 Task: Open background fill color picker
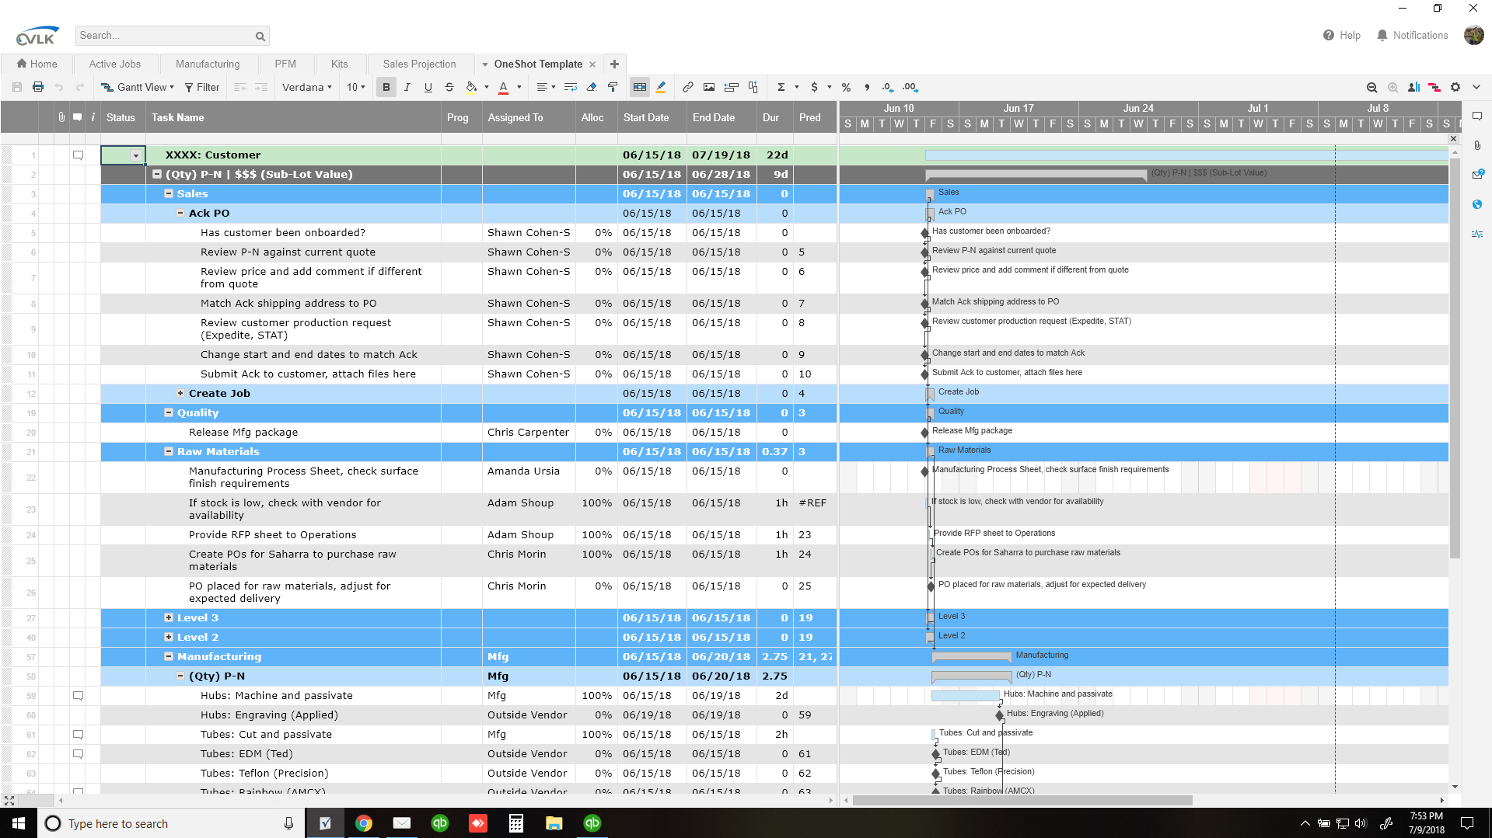pos(471,87)
